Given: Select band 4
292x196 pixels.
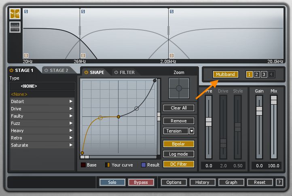Looking at the screenshot, I should [x=271, y=74].
